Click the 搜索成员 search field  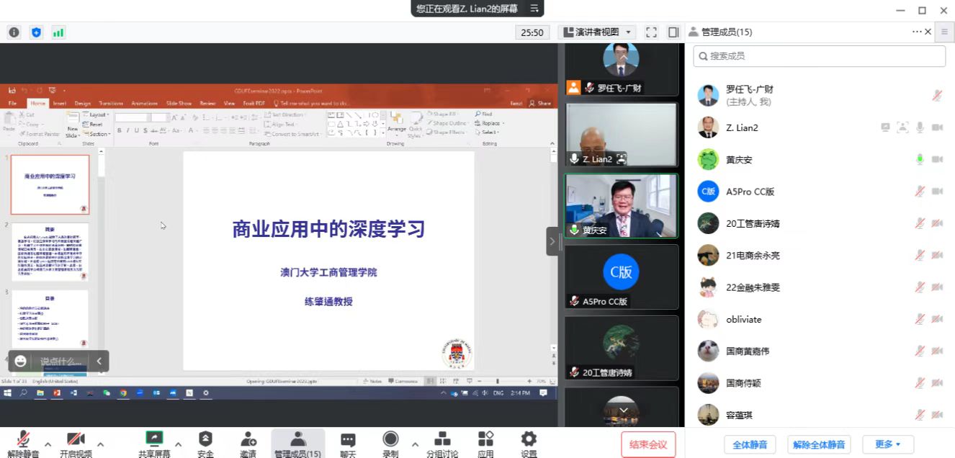click(820, 55)
